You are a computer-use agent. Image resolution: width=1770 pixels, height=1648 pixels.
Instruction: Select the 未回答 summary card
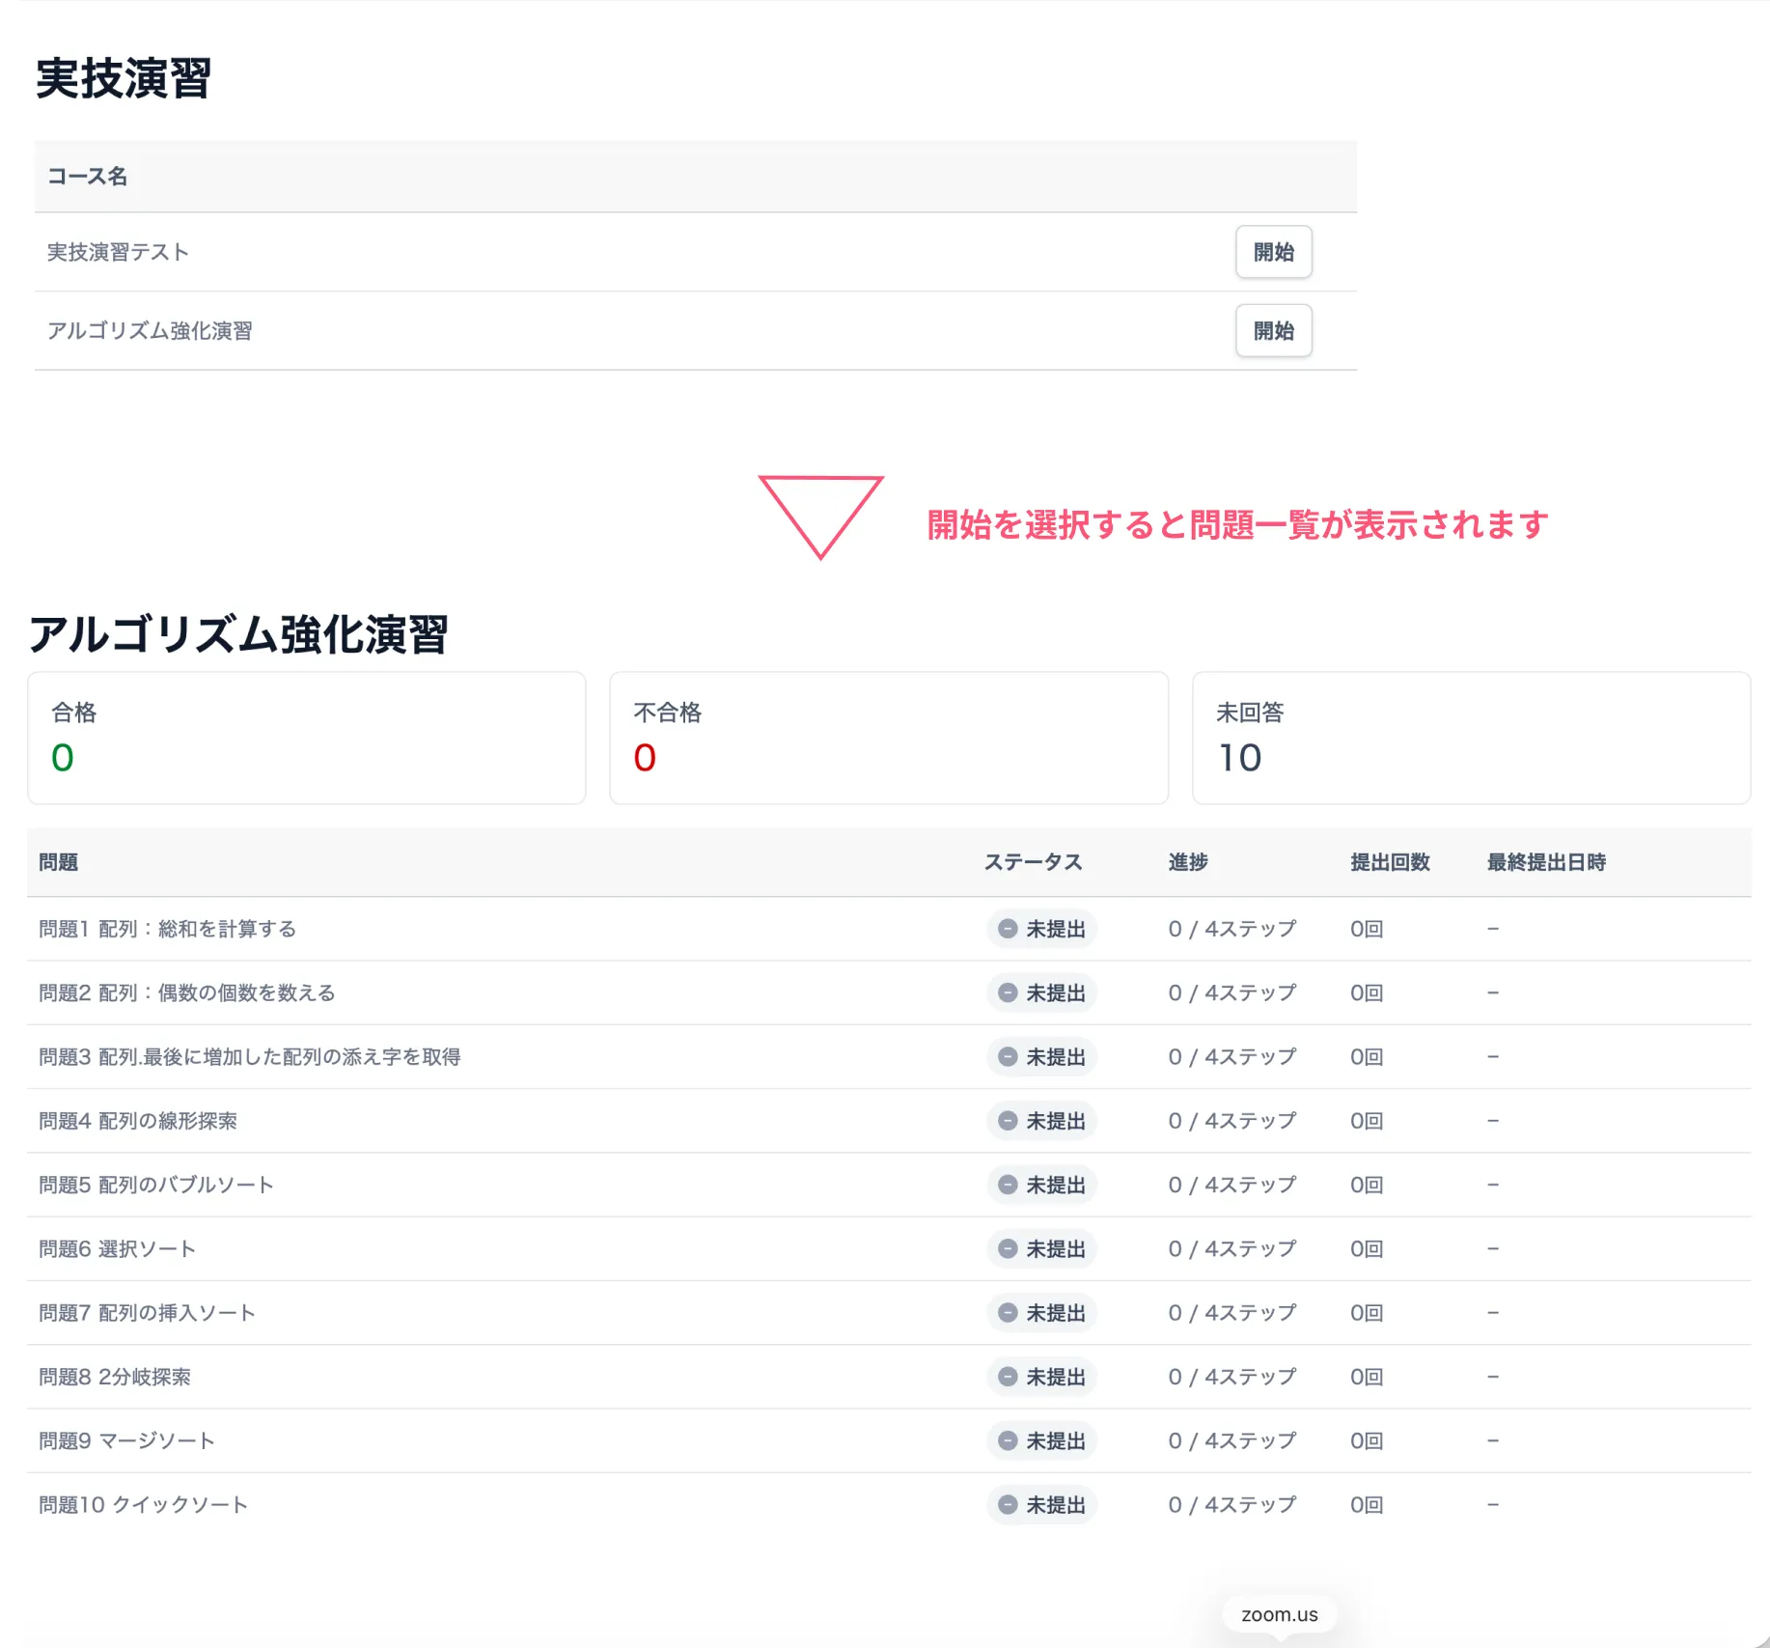(1470, 738)
